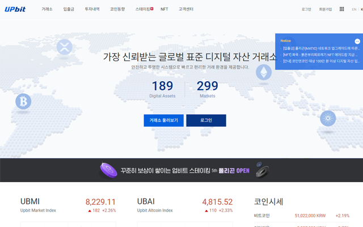Screen dimensions: 363x227
Task: Click the 거래소 둘러보기 button
Action: pyautogui.click(x=164, y=120)
